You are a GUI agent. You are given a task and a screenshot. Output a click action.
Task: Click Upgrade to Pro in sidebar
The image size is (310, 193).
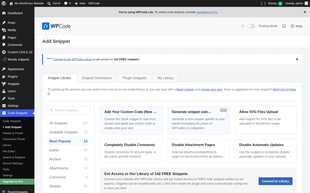pyautogui.click(x=17, y=182)
